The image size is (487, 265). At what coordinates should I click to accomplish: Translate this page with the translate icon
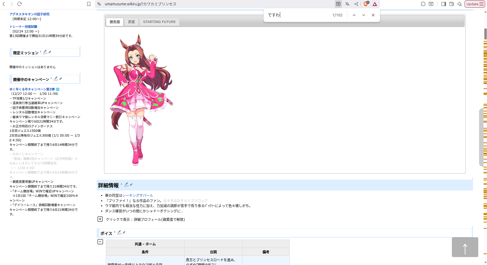pyautogui.click(x=347, y=4)
